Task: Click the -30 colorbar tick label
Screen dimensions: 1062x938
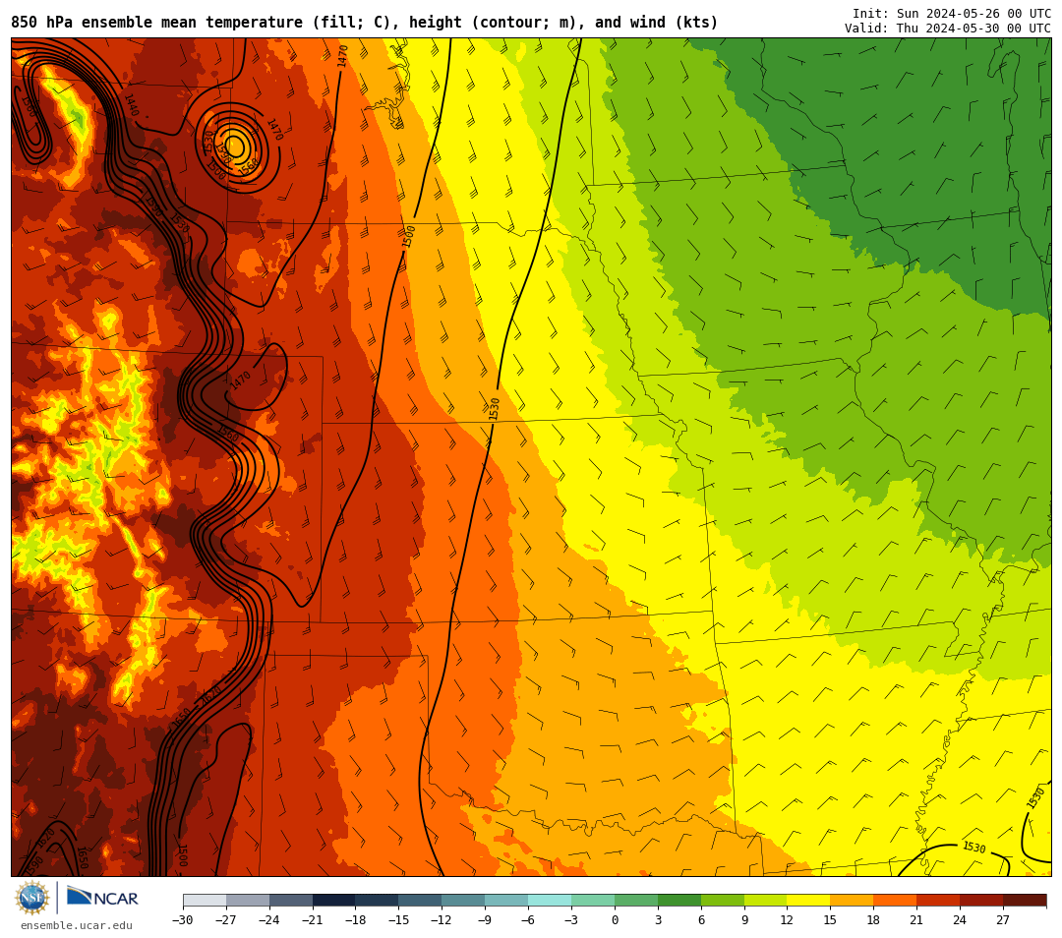Action: point(183,919)
